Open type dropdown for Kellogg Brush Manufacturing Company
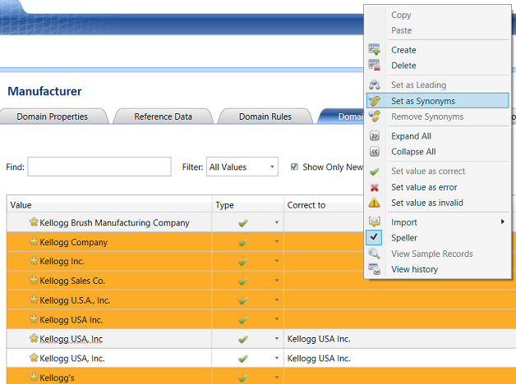 pyautogui.click(x=276, y=223)
